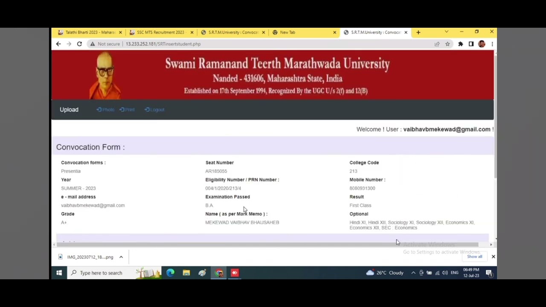The width and height of the screenshot is (546, 307).
Task: Open the red recorder app in taskbar
Action: pyautogui.click(x=235, y=273)
